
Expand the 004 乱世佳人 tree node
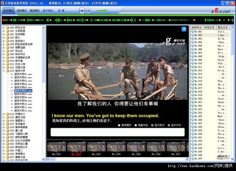pyautogui.click(x=4, y=41)
